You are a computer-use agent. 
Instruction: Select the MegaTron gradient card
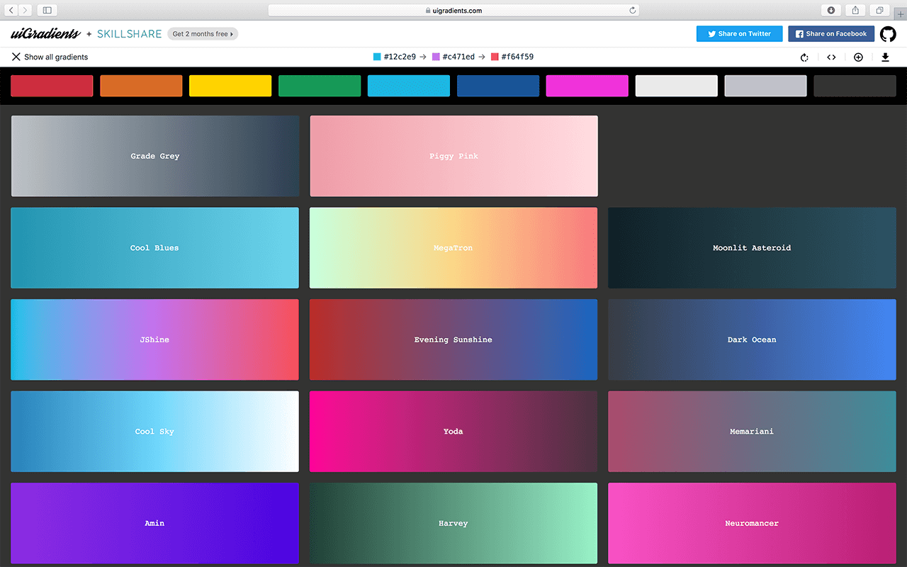453,248
